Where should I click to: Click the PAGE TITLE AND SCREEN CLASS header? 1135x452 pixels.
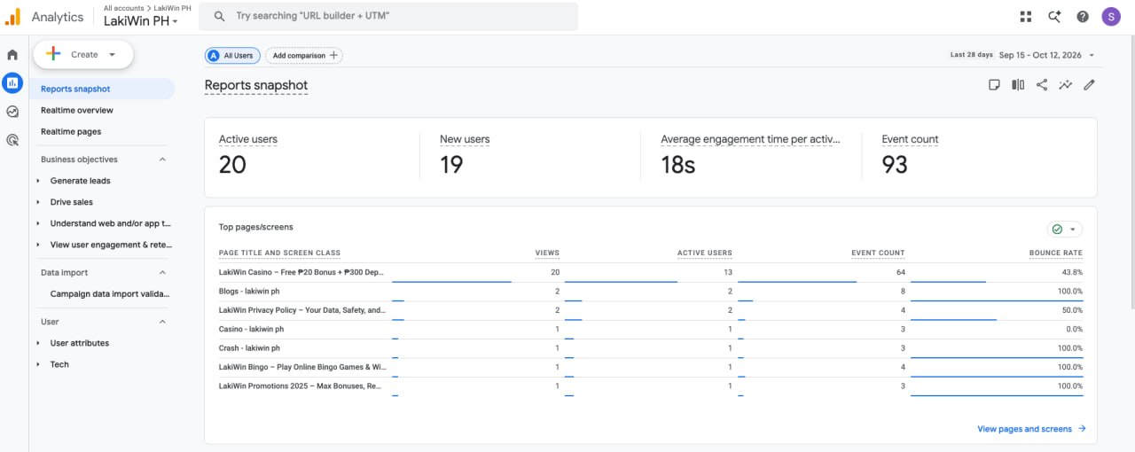coord(279,253)
